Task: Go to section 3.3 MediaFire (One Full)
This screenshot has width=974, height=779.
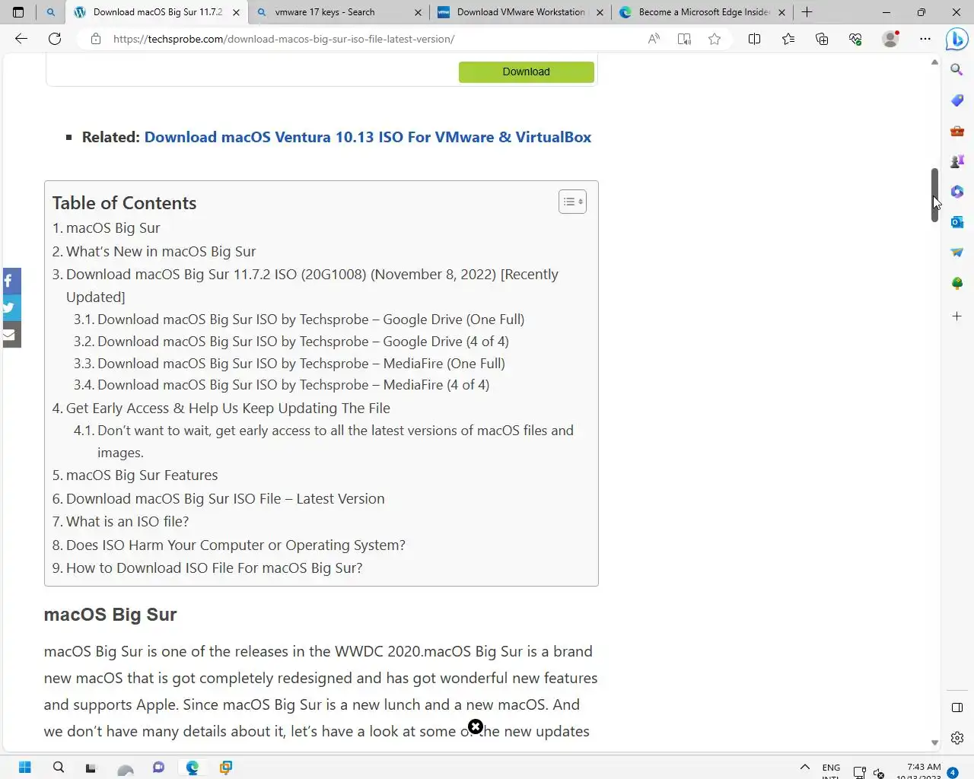Action: pos(301,364)
